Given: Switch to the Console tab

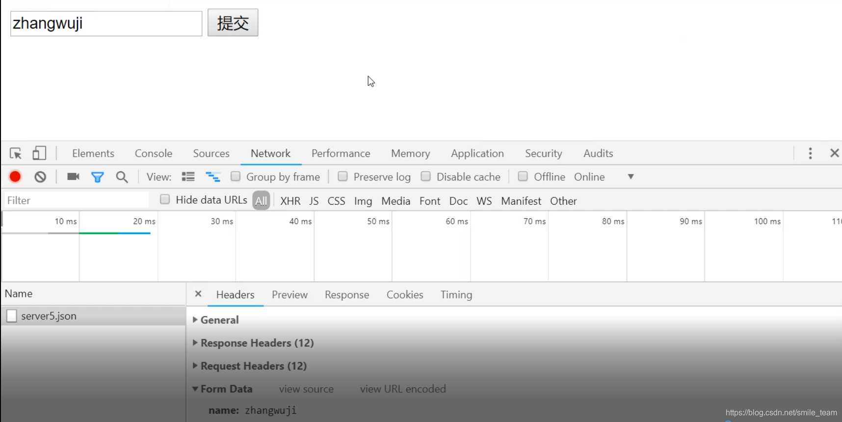Looking at the screenshot, I should [154, 154].
